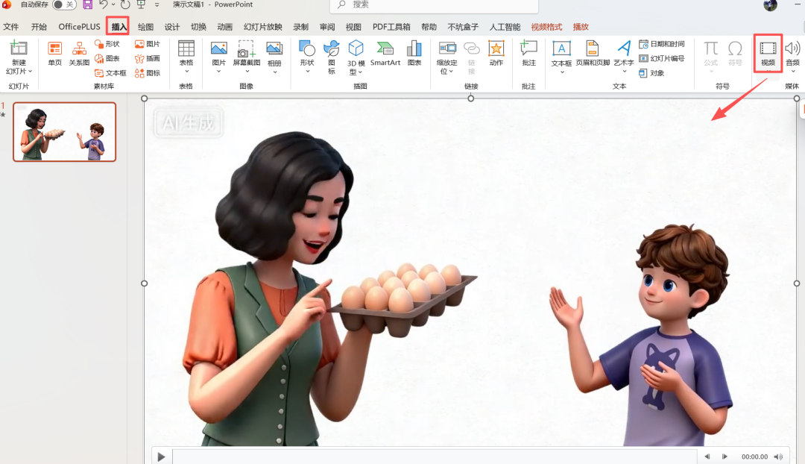Select slide 1 thumbnail in panel
This screenshot has height=464, width=805.
click(x=65, y=132)
